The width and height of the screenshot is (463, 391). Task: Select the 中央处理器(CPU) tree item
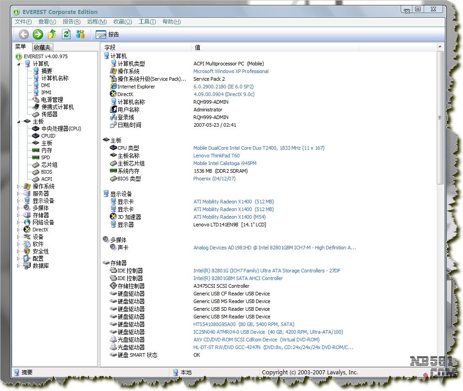pos(61,129)
